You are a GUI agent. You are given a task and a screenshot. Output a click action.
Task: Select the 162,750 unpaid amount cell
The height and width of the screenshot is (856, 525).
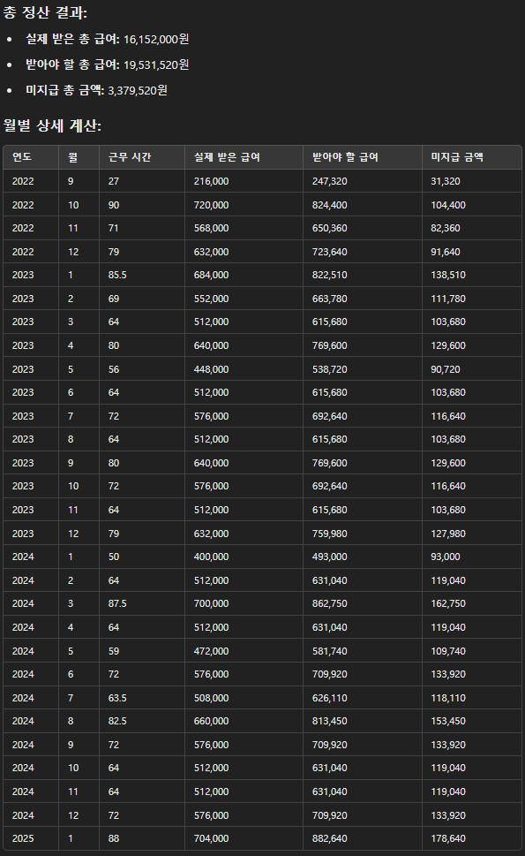[x=448, y=603]
